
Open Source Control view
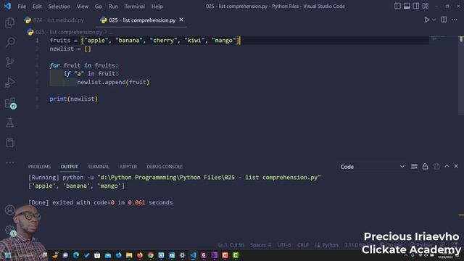9,62
